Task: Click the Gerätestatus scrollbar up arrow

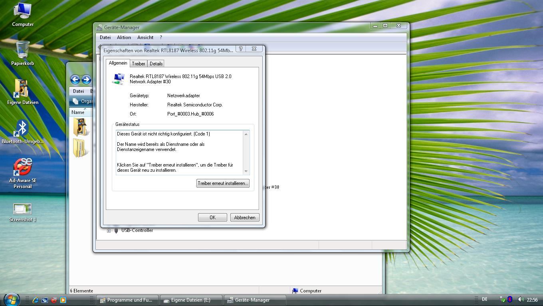Action: pyautogui.click(x=246, y=134)
